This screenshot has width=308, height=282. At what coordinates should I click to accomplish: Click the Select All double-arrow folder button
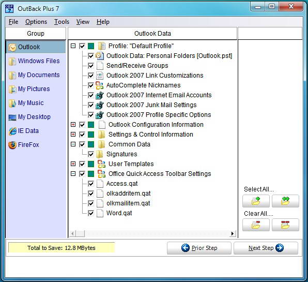point(285,201)
